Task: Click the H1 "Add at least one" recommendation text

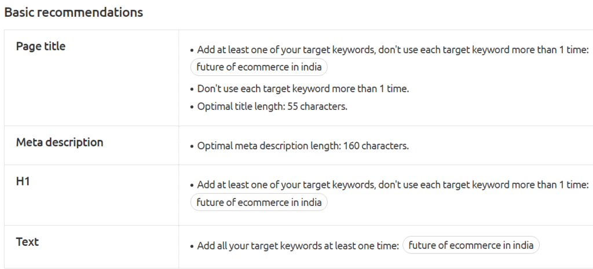Action: click(393, 185)
